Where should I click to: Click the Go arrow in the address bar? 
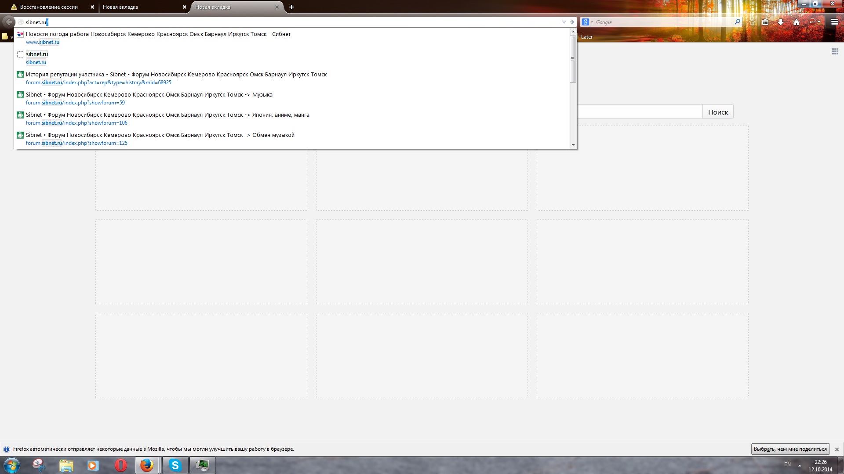pyautogui.click(x=571, y=22)
